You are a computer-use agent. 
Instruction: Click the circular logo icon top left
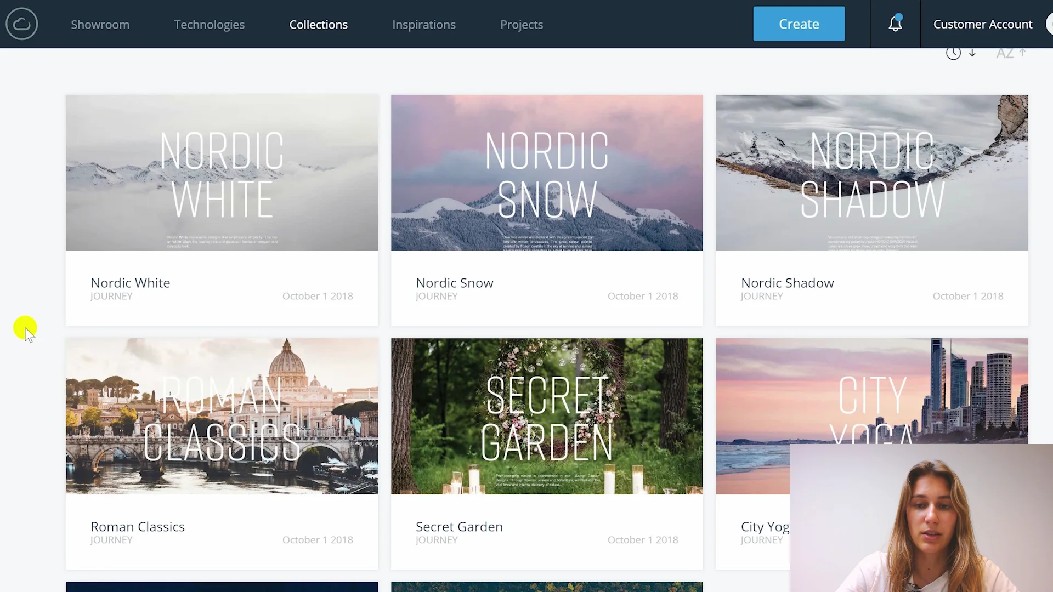(22, 24)
